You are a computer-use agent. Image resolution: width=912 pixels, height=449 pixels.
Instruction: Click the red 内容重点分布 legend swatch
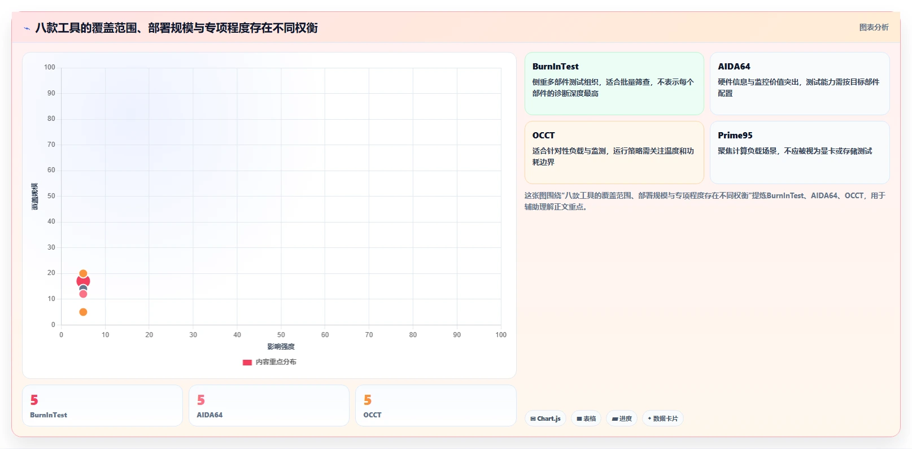(x=247, y=363)
